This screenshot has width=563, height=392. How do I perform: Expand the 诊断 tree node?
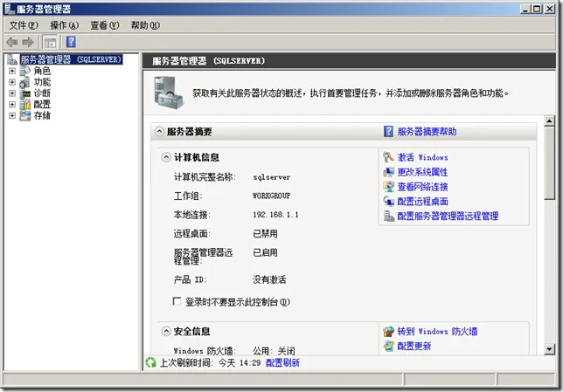[x=12, y=93]
